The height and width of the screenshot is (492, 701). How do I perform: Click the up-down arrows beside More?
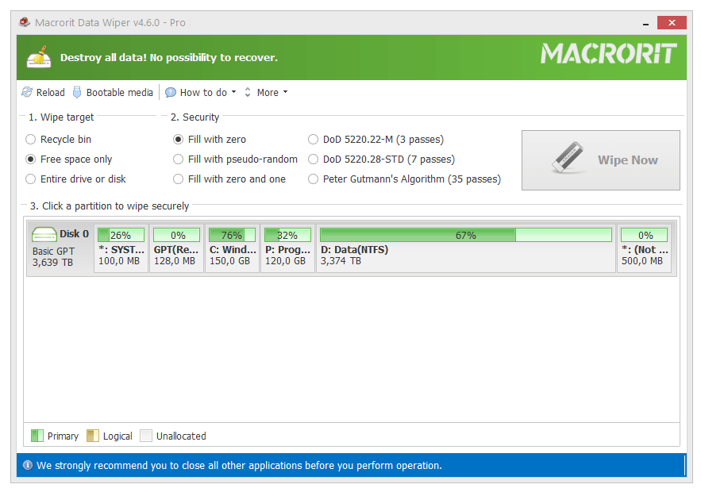click(x=248, y=92)
